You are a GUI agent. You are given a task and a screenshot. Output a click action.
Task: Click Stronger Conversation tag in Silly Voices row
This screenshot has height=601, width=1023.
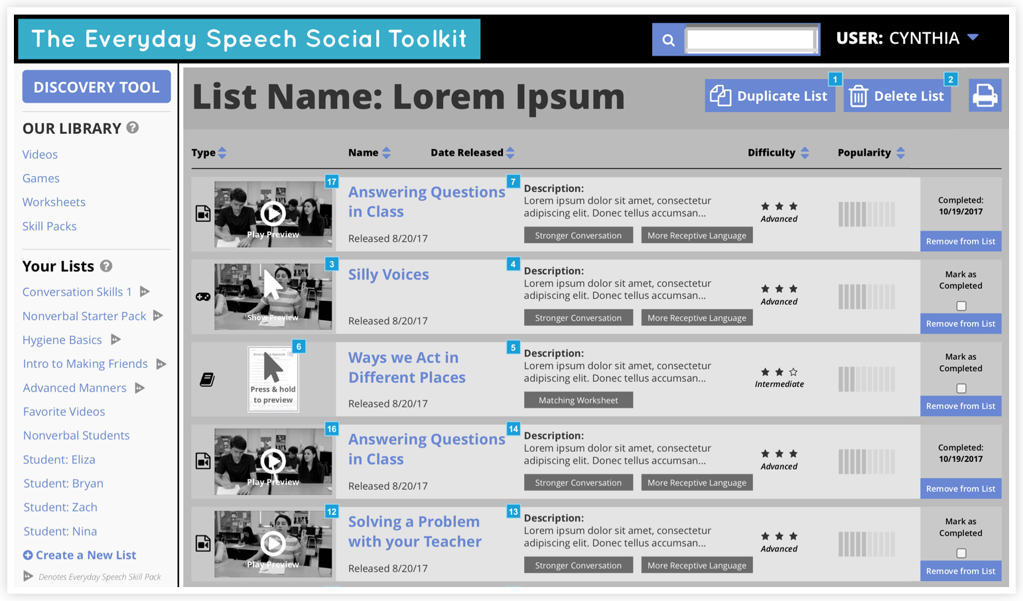(x=579, y=317)
